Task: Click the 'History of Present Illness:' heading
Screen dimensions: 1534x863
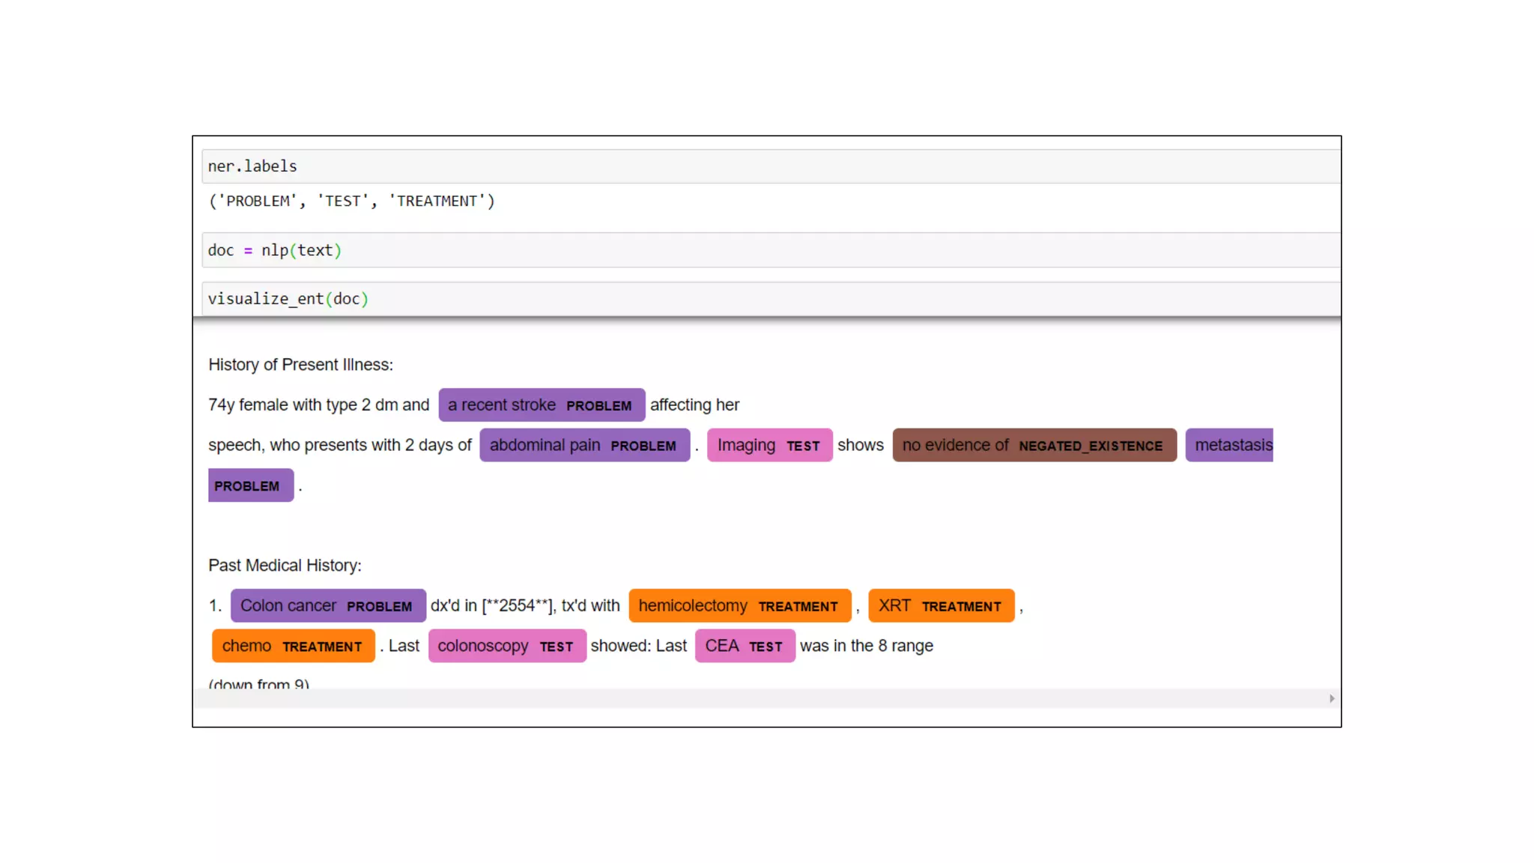Action: (300, 365)
